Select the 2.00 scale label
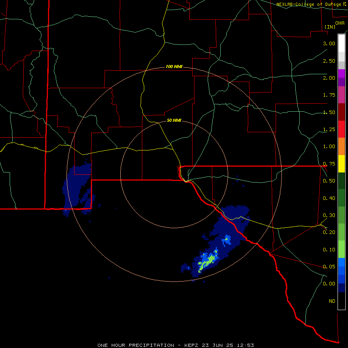The width and height of the screenshot is (348, 348). pos(329,78)
